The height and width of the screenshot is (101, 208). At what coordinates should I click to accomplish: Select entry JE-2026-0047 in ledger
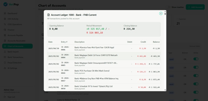pos(65,80)
